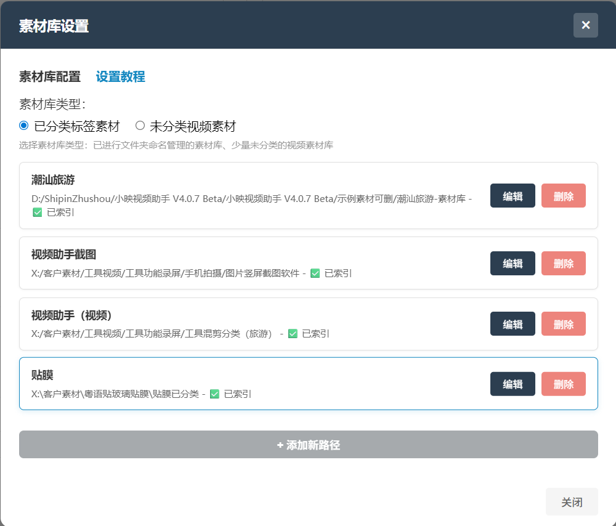Select the 潮汕旅游 title text

(x=53, y=180)
